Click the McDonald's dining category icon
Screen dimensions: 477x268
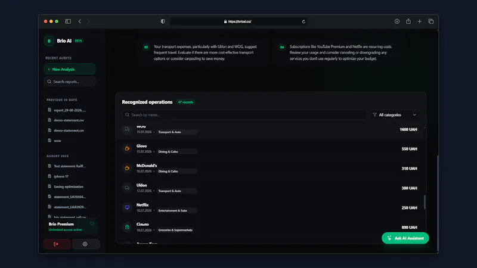[127, 168]
